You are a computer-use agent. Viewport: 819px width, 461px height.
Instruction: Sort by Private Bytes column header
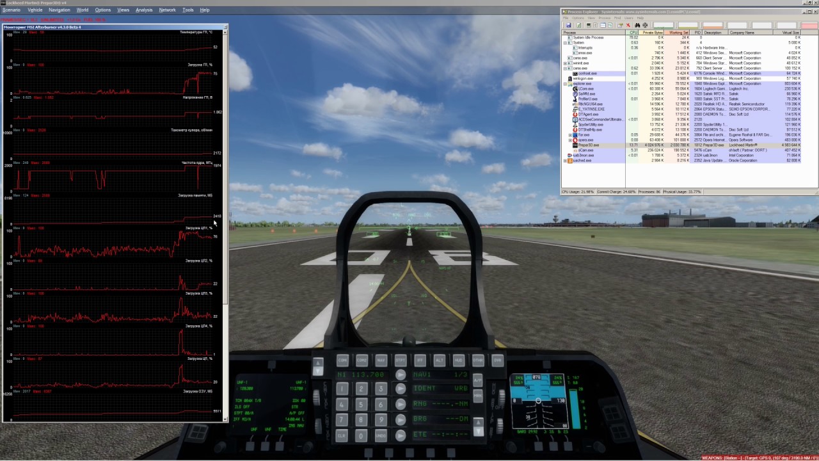click(x=651, y=33)
